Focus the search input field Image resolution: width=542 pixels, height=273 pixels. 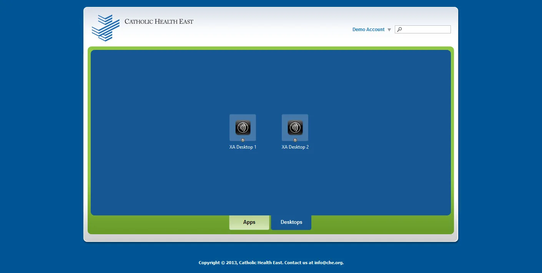pyautogui.click(x=423, y=30)
